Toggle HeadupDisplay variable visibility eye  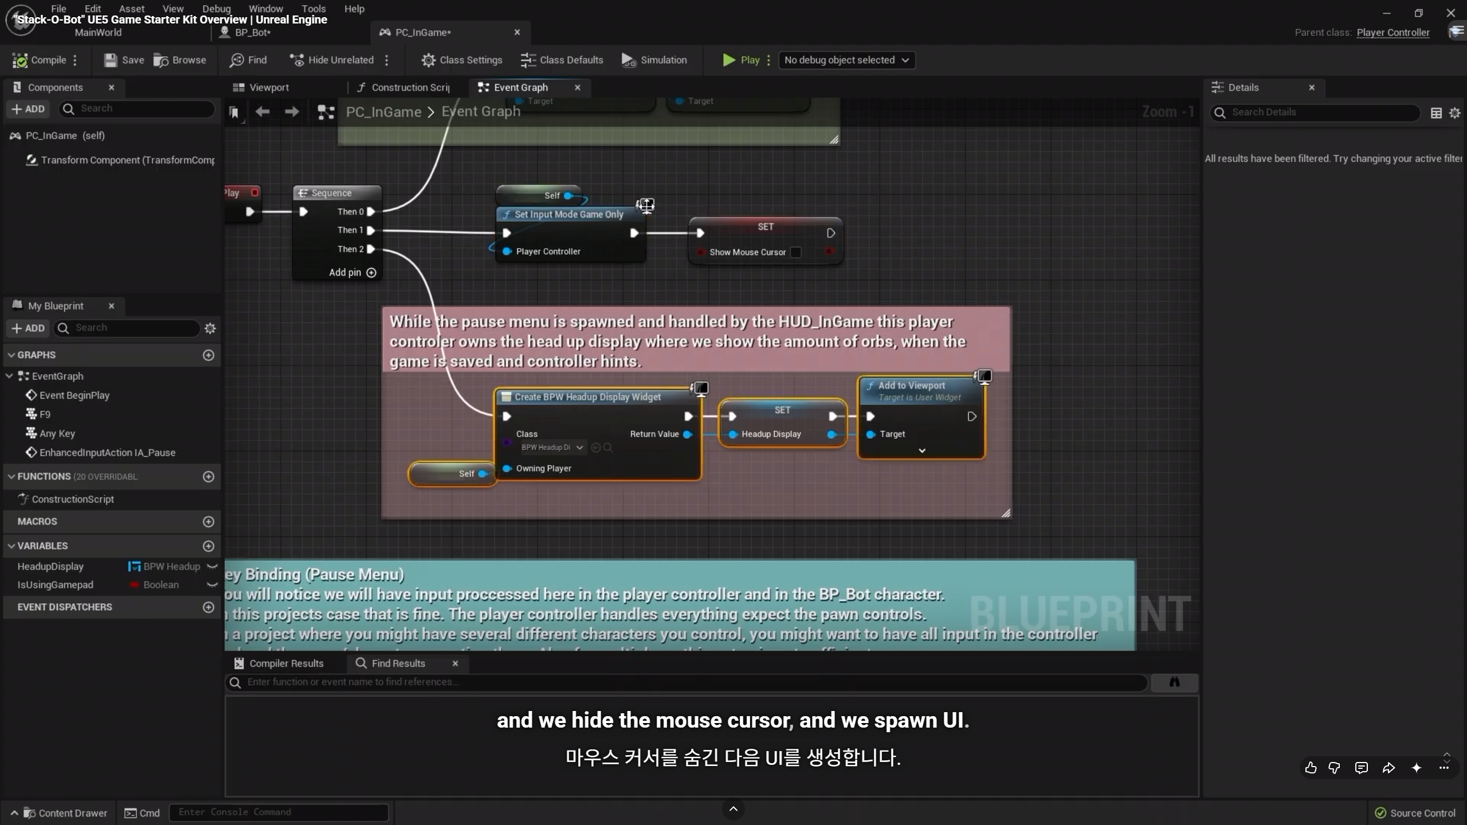[212, 567]
